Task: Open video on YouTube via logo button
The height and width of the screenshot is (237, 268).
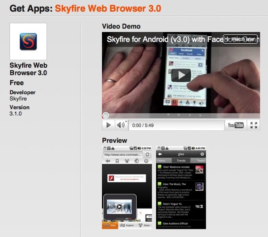Action: click(236, 125)
